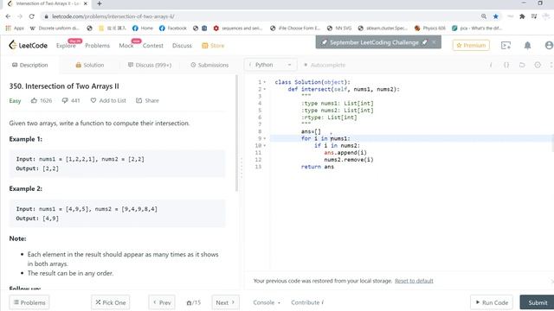Switch to the Solution tab
This screenshot has height=311, width=554.
point(90,65)
